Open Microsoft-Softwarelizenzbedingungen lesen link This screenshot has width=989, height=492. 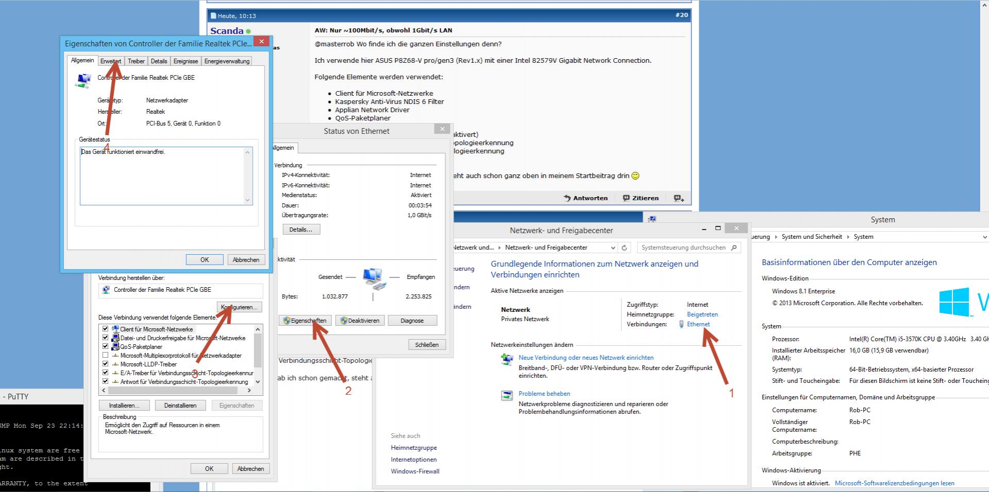[x=895, y=483]
